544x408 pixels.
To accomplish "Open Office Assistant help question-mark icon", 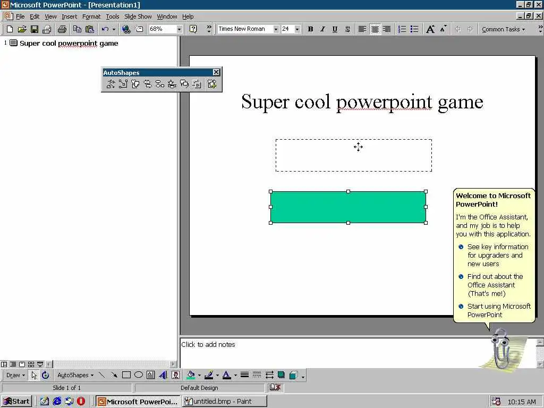I will click(x=193, y=29).
